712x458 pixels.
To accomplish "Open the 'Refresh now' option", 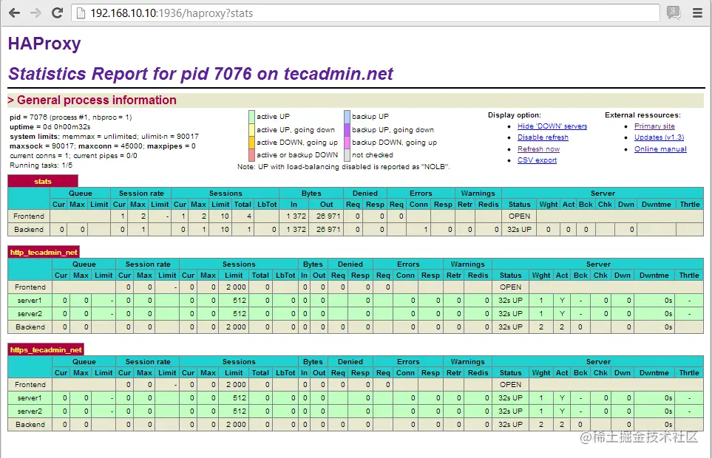I will point(538,148).
